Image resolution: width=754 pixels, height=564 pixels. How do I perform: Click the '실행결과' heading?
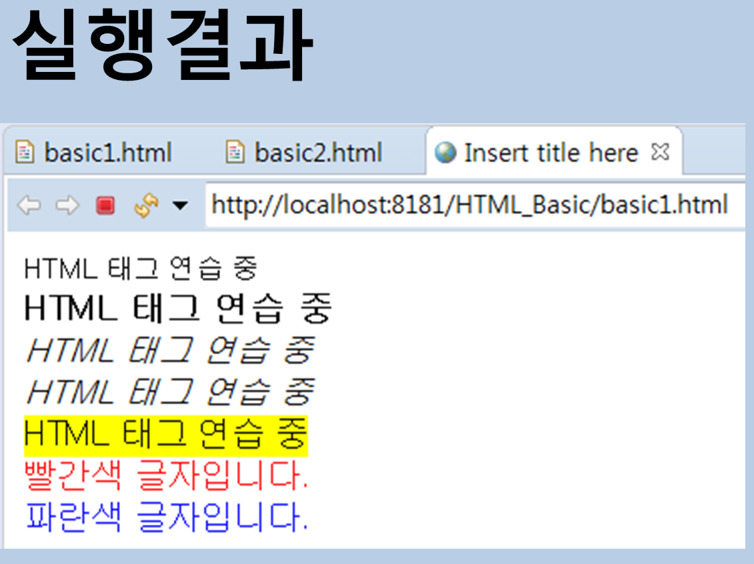pyautogui.click(x=163, y=46)
